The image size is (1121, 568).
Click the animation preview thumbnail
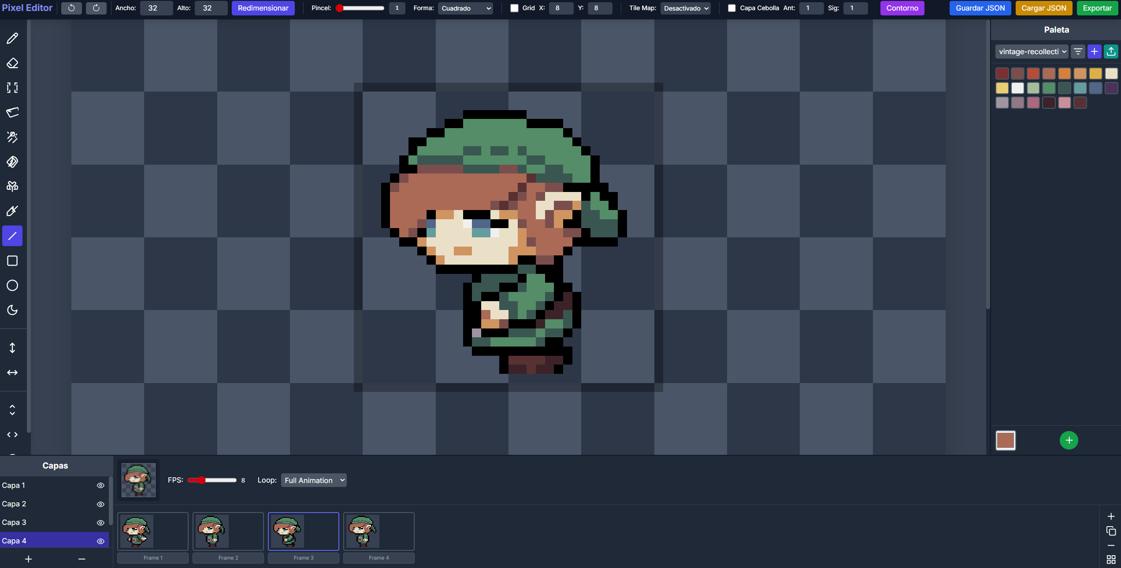[x=138, y=480]
